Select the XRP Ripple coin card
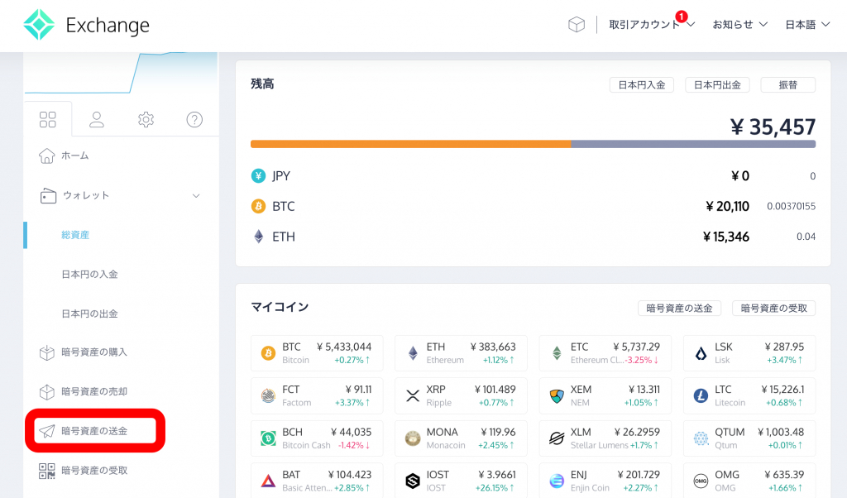 point(460,395)
